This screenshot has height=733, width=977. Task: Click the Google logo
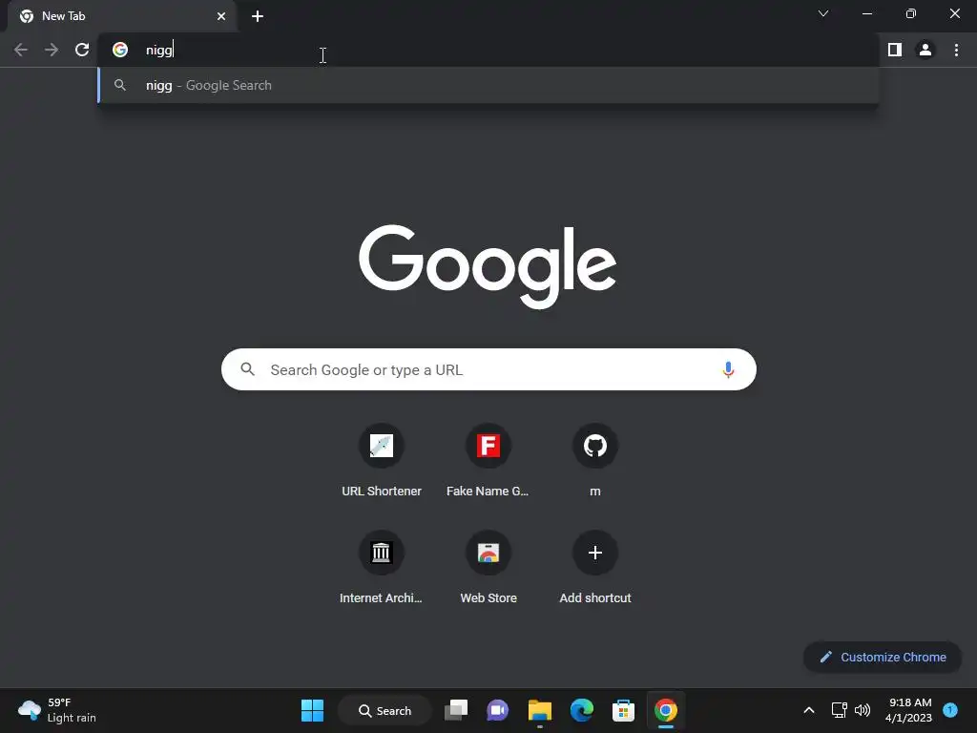click(488, 267)
